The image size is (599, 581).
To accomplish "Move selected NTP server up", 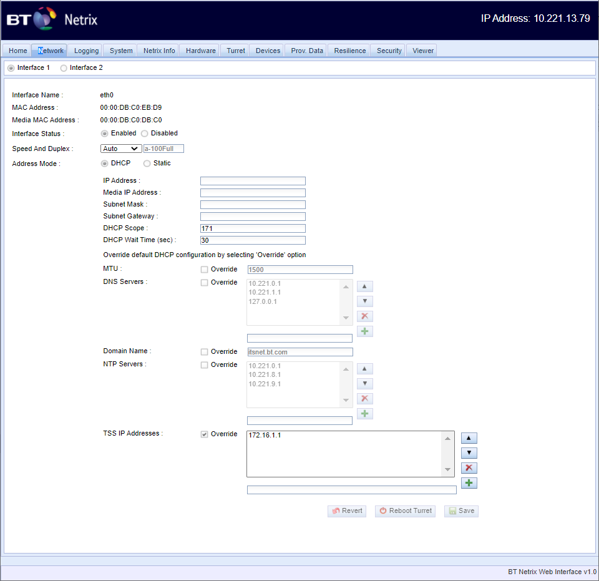I will tap(365, 369).
